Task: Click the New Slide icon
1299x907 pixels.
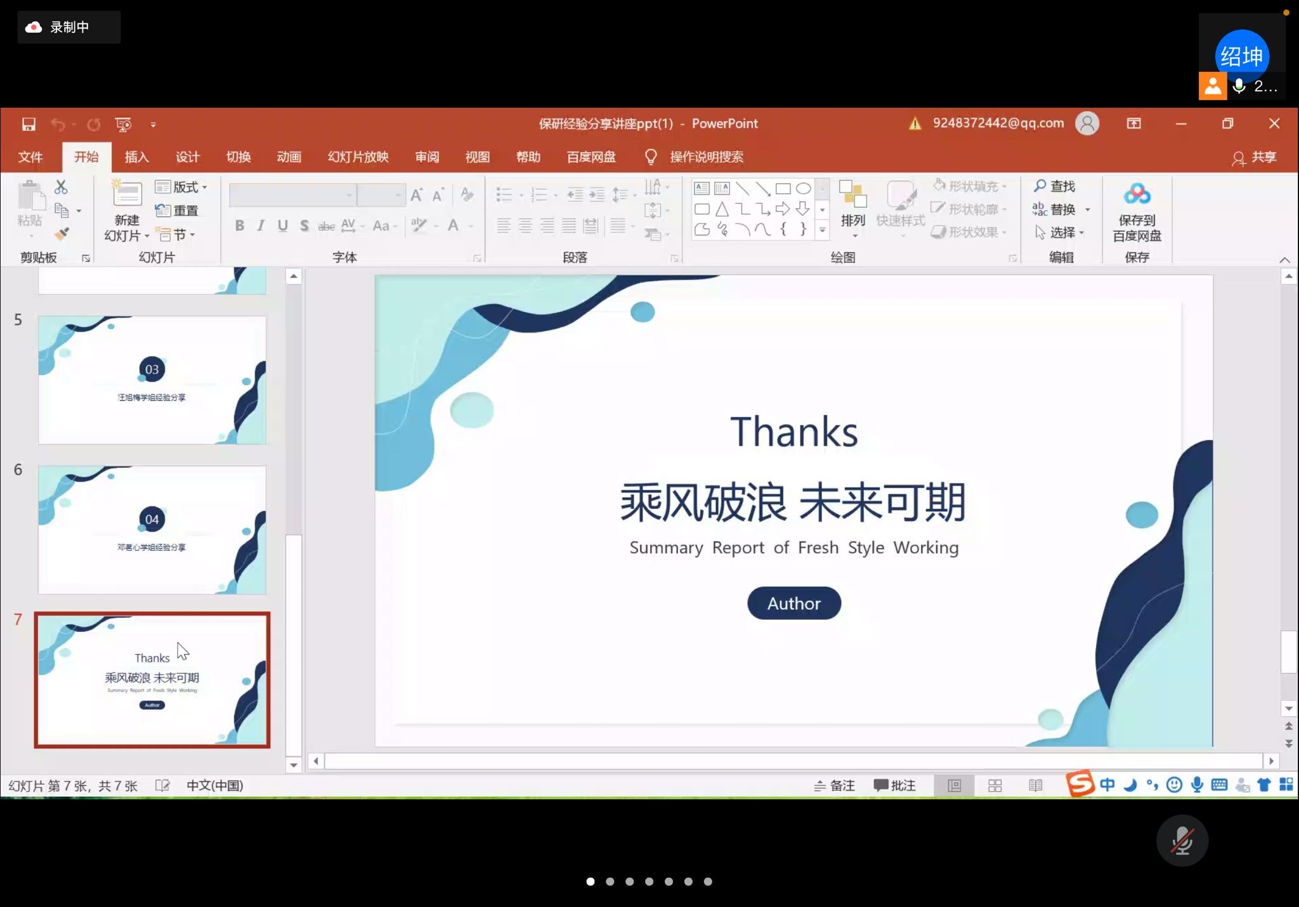Action: pyautogui.click(x=126, y=194)
